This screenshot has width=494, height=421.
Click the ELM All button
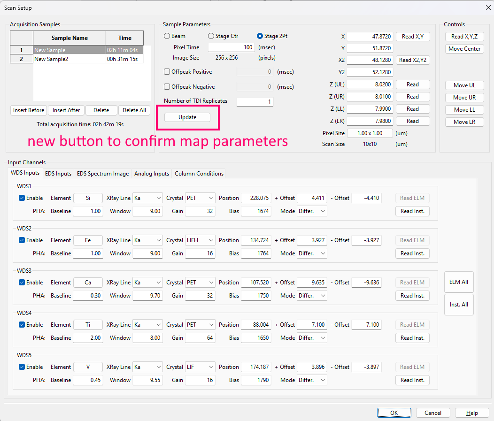click(459, 282)
